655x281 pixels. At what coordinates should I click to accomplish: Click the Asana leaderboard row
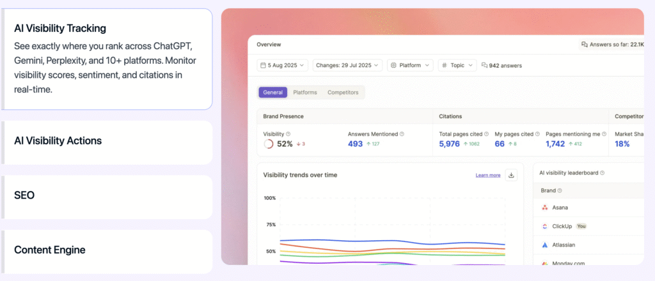pyautogui.click(x=588, y=208)
